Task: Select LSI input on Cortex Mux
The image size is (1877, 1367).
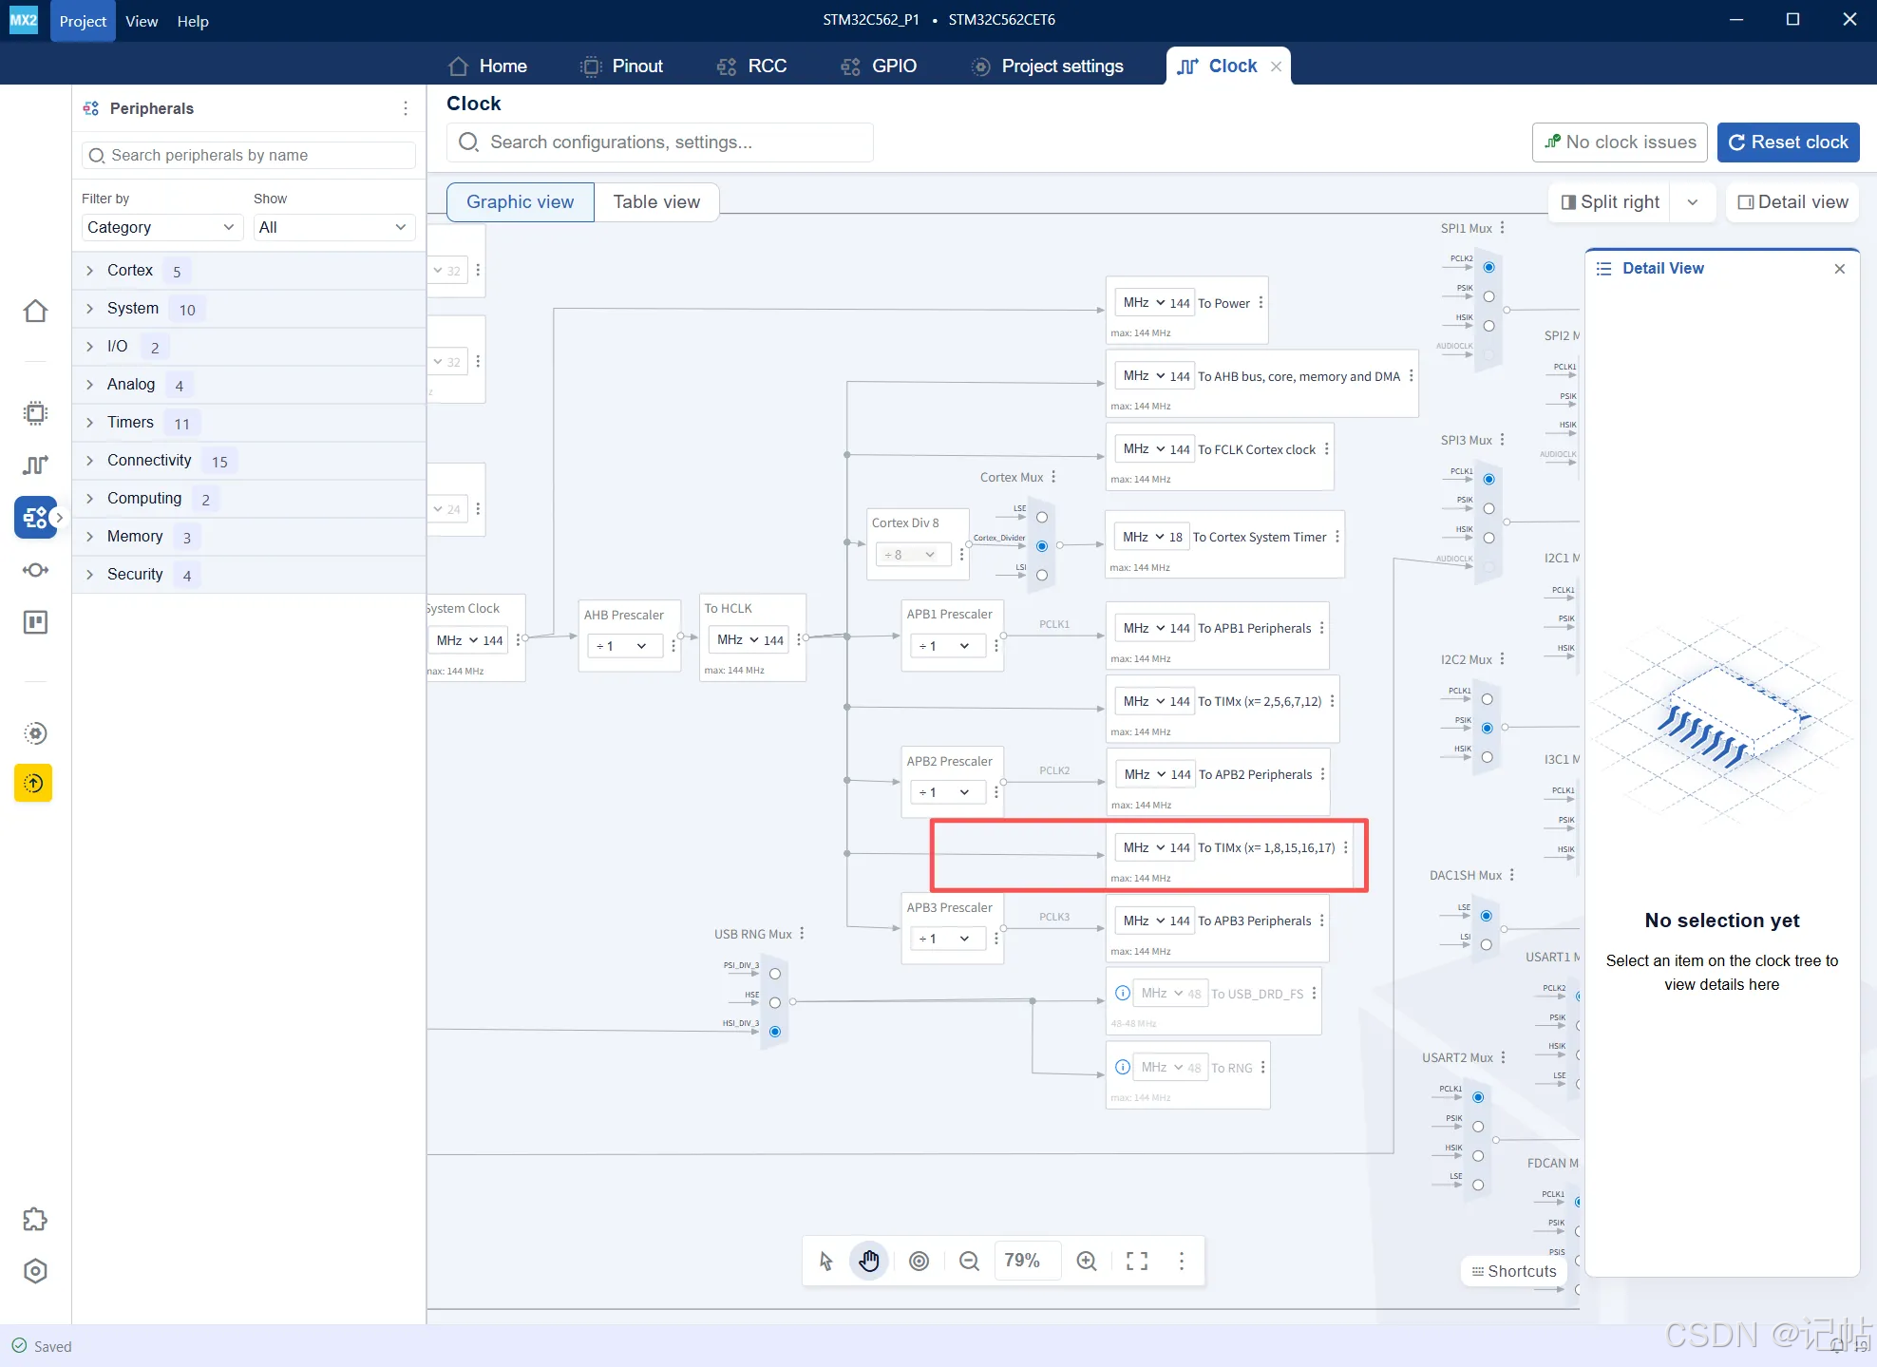Action: [x=1042, y=575]
